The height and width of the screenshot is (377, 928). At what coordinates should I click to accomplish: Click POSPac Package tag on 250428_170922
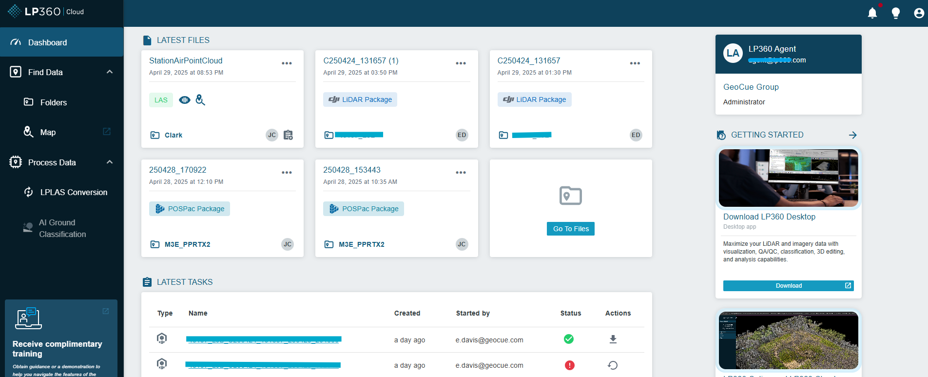(190, 209)
